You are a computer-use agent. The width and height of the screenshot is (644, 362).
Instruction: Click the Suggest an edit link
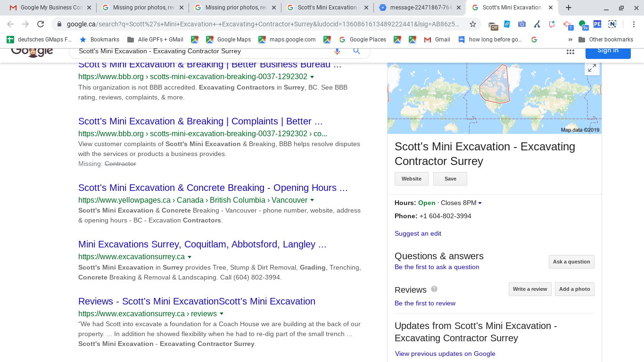click(x=418, y=233)
